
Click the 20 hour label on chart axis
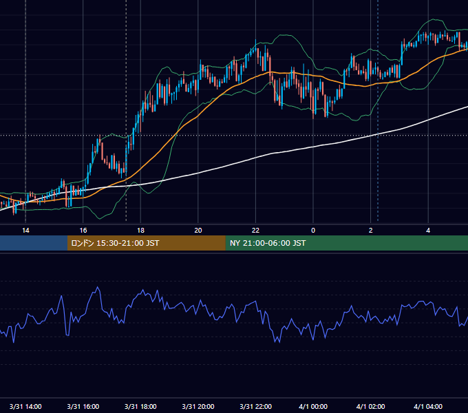click(198, 231)
